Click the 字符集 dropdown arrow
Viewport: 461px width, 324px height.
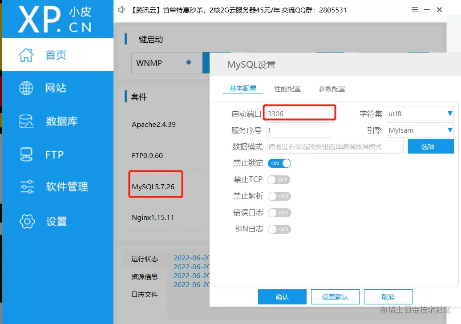click(x=450, y=113)
